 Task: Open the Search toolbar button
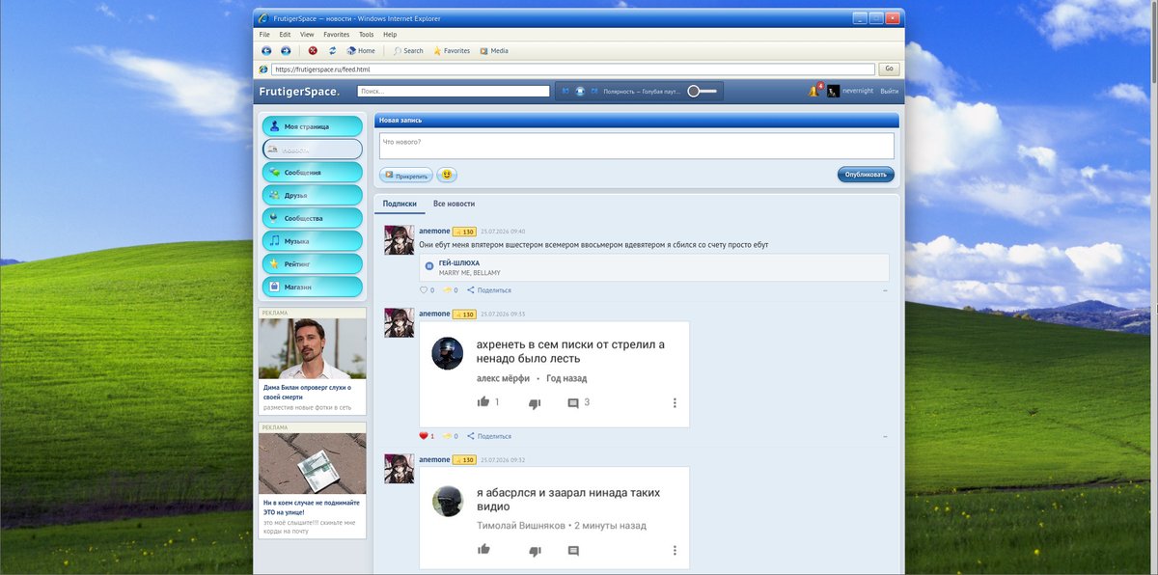point(408,50)
